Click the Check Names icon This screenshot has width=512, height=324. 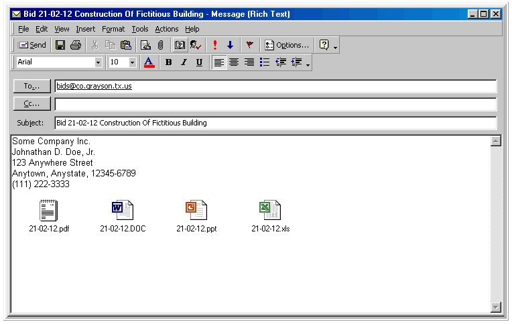coord(195,45)
